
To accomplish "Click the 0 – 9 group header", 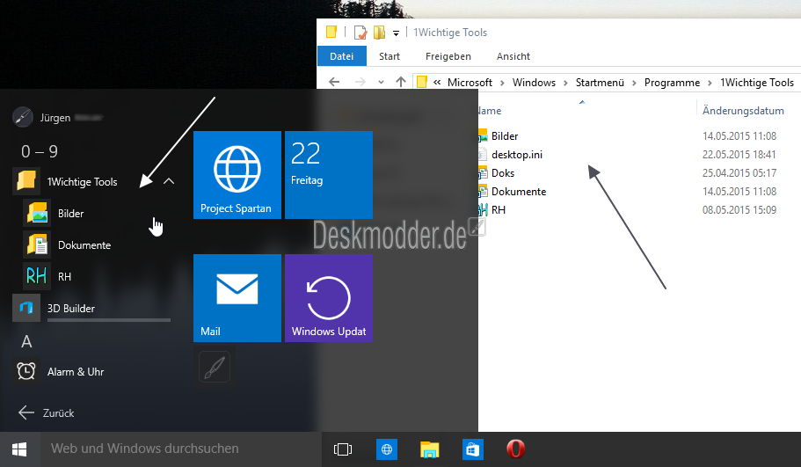I will click(x=40, y=151).
